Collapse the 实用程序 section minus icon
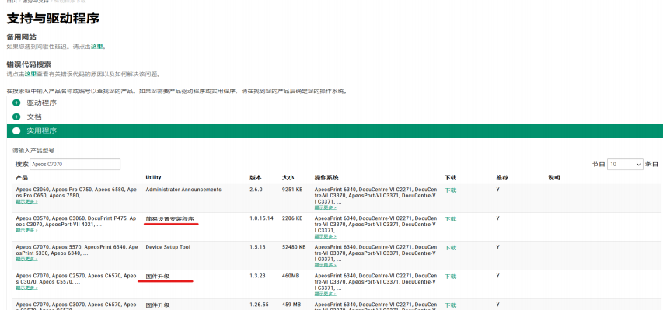This screenshot has height=310, width=663. tap(16, 131)
